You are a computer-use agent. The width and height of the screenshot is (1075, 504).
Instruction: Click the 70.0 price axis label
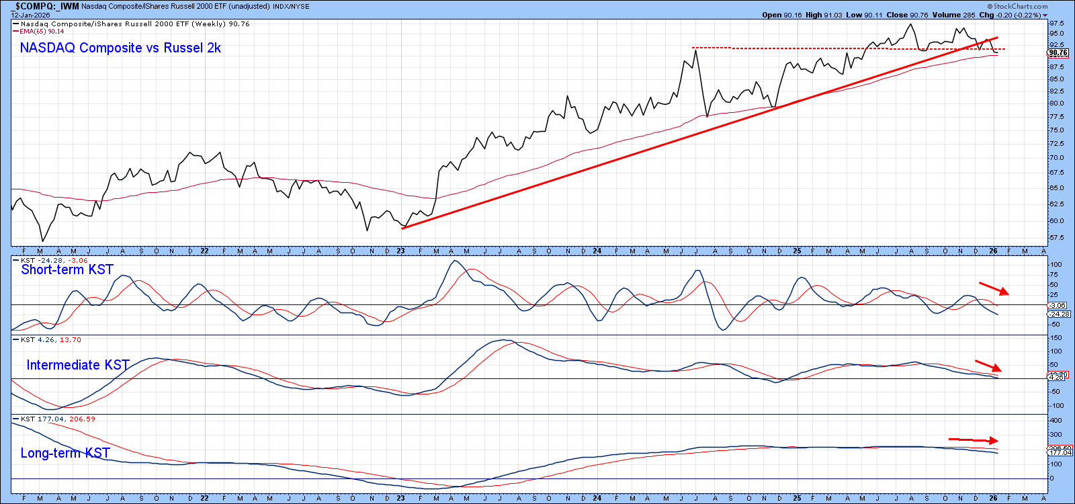coord(1057,158)
